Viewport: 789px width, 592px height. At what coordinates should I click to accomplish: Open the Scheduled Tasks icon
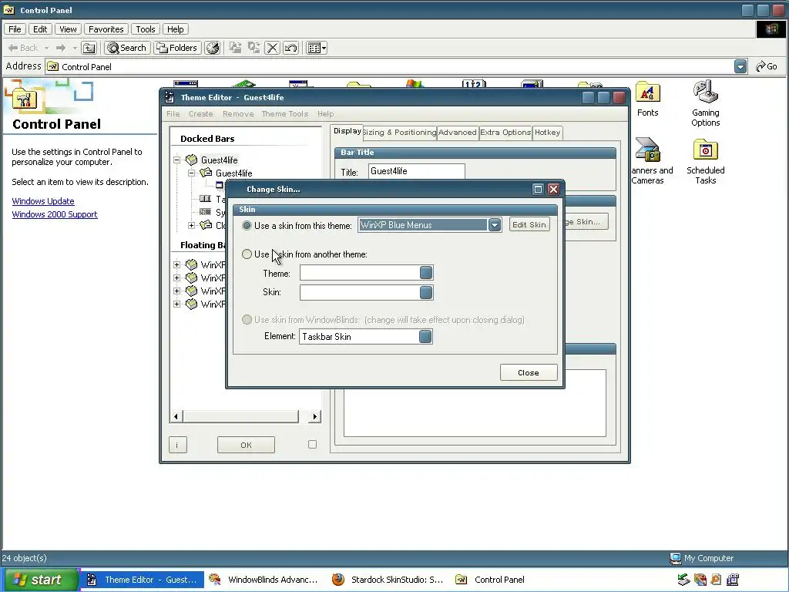[706, 162]
